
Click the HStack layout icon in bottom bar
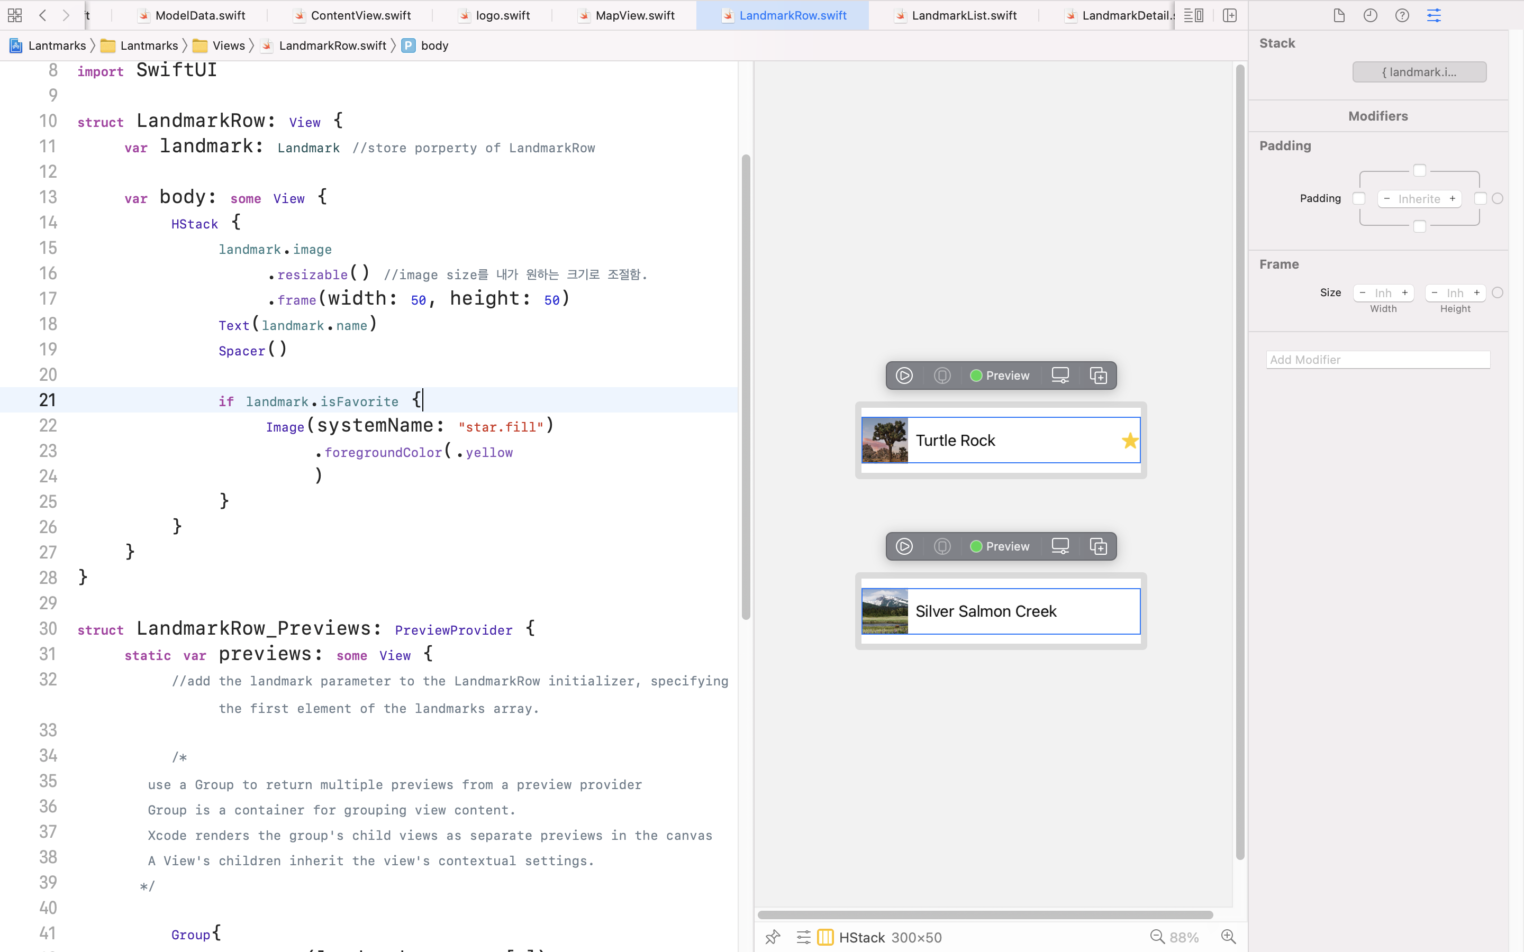825,937
